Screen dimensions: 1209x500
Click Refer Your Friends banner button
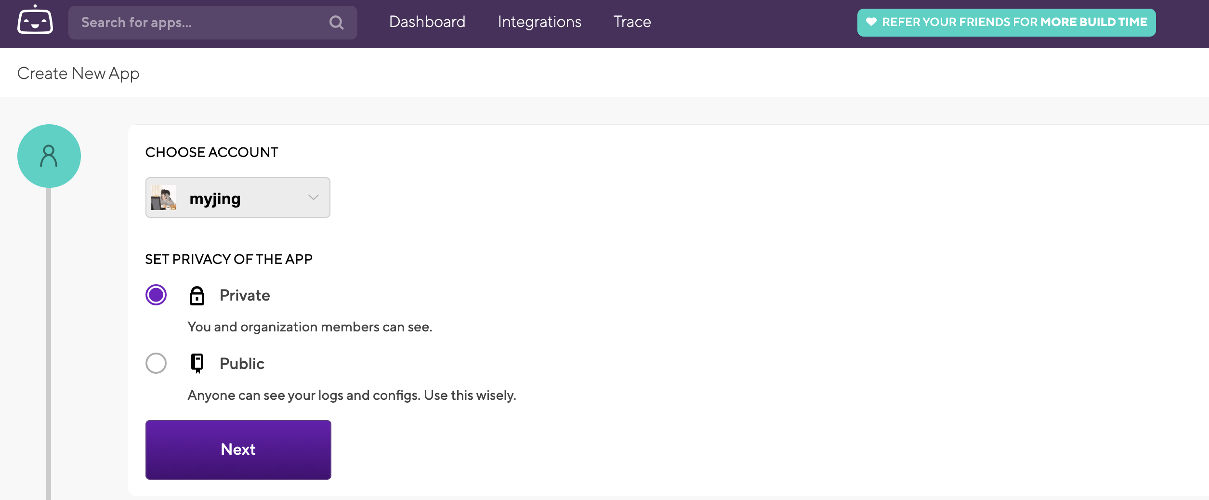(1006, 23)
